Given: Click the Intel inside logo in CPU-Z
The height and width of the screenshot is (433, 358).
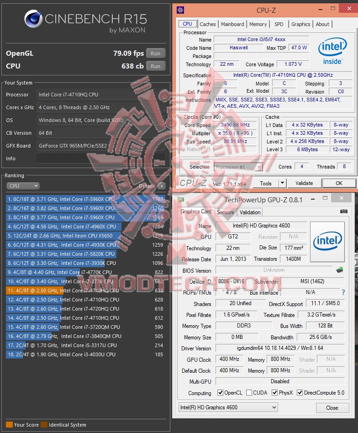Looking at the screenshot, I should 332,51.
